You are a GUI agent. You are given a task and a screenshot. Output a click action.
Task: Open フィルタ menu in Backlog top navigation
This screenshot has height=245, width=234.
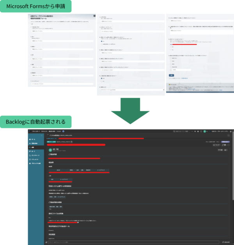click(58, 131)
